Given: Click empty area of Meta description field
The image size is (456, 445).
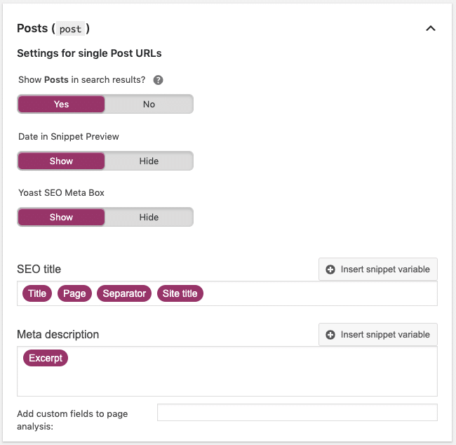Looking at the screenshot, I should point(227,378).
